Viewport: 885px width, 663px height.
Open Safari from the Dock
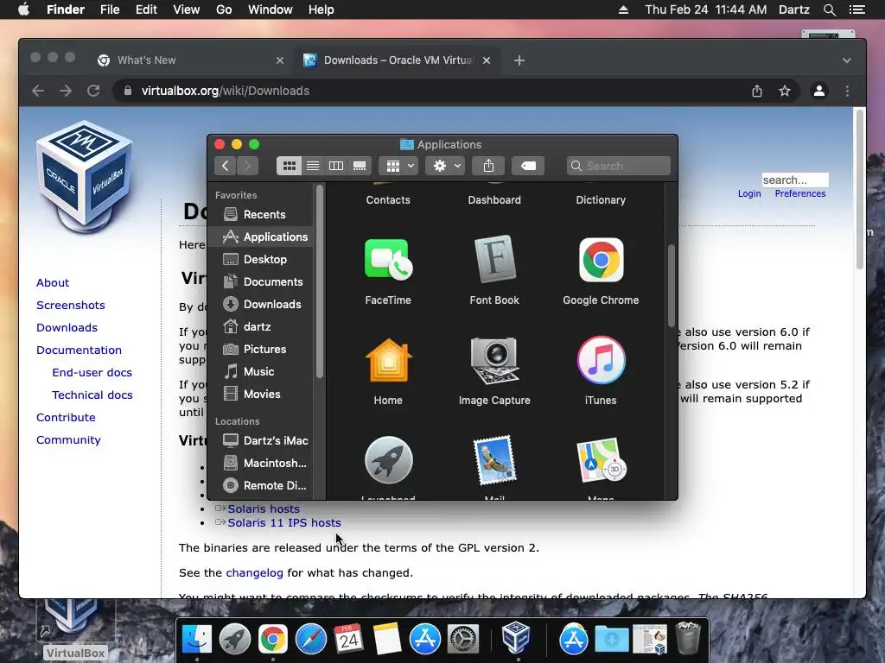tap(311, 640)
